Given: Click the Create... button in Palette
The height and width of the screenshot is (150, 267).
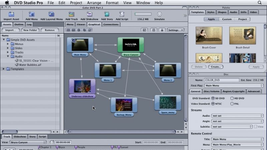Looking at the screenshot, I should (x=216, y=67).
